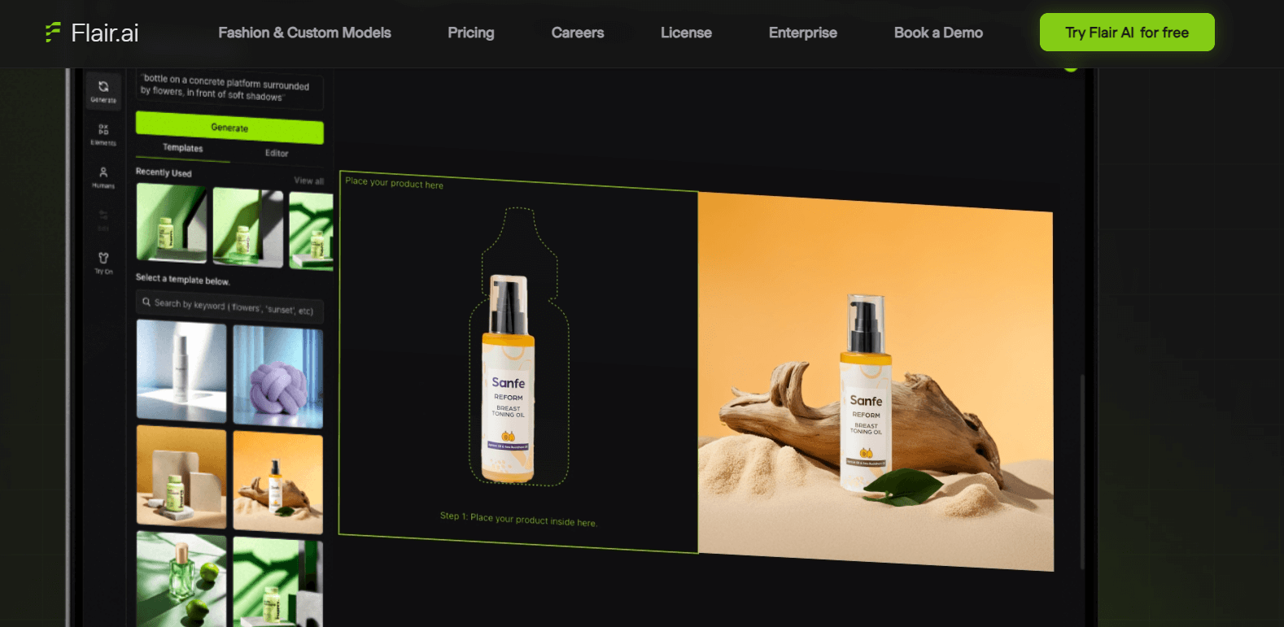
Task: Open the Generate sidebar tool
Action: [103, 90]
